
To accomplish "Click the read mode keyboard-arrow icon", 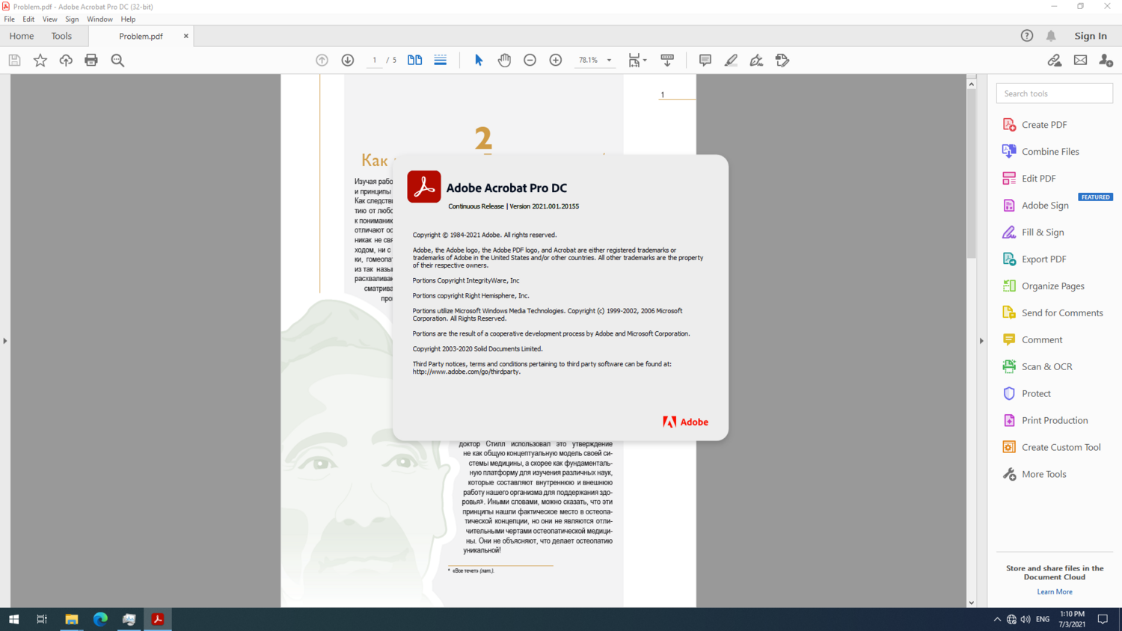I will click(x=667, y=61).
